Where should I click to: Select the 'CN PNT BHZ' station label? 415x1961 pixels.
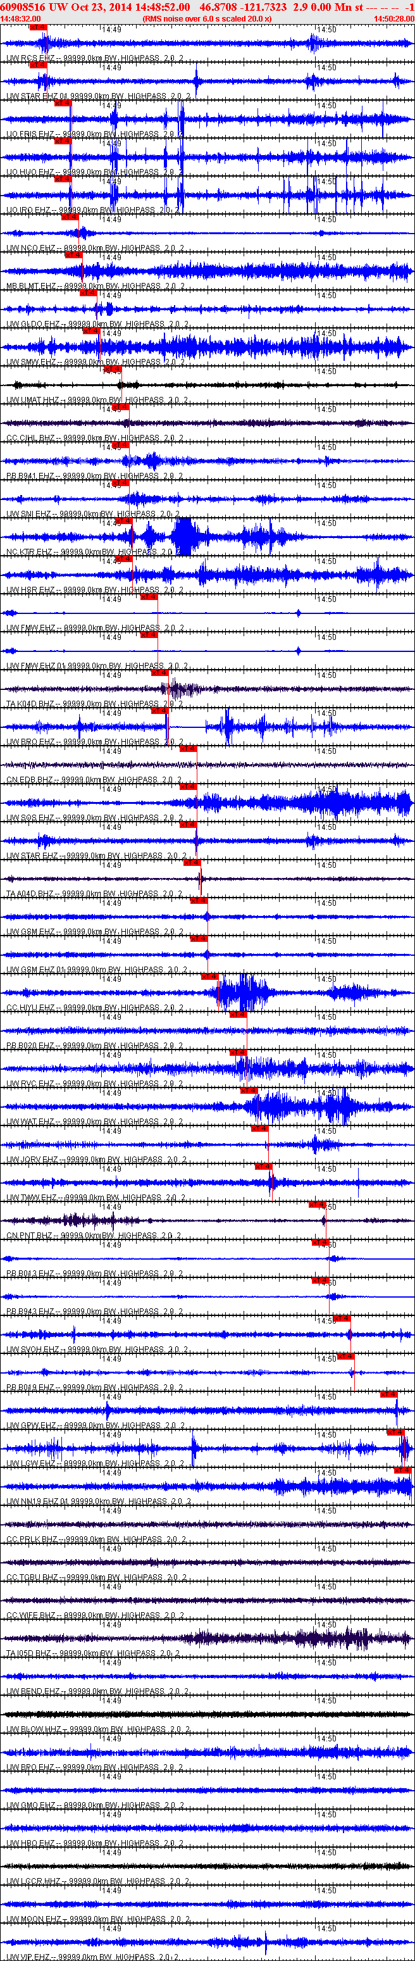tap(31, 1237)
